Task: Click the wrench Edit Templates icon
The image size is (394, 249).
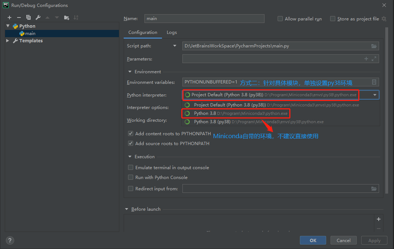Action: [x=38, y=17]
